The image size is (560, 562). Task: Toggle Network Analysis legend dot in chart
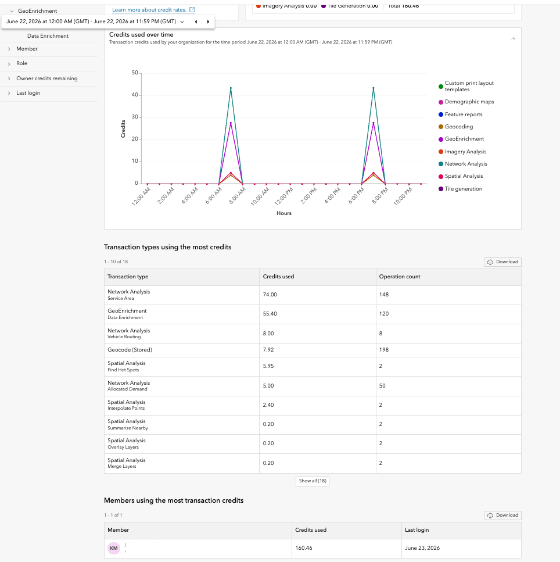[441, 164]
